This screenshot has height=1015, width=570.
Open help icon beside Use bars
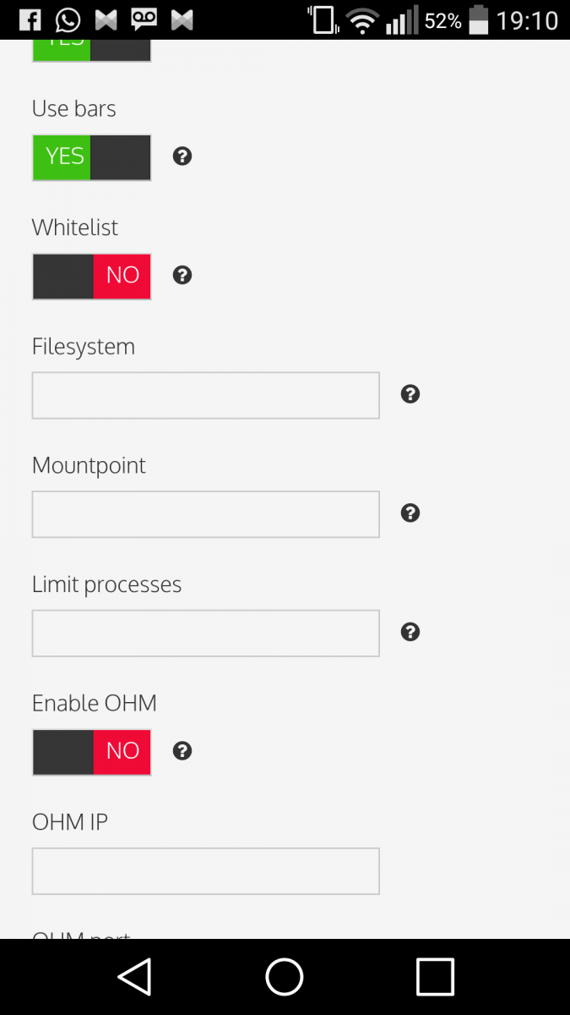pyautogui.click(x=182, y=156)
